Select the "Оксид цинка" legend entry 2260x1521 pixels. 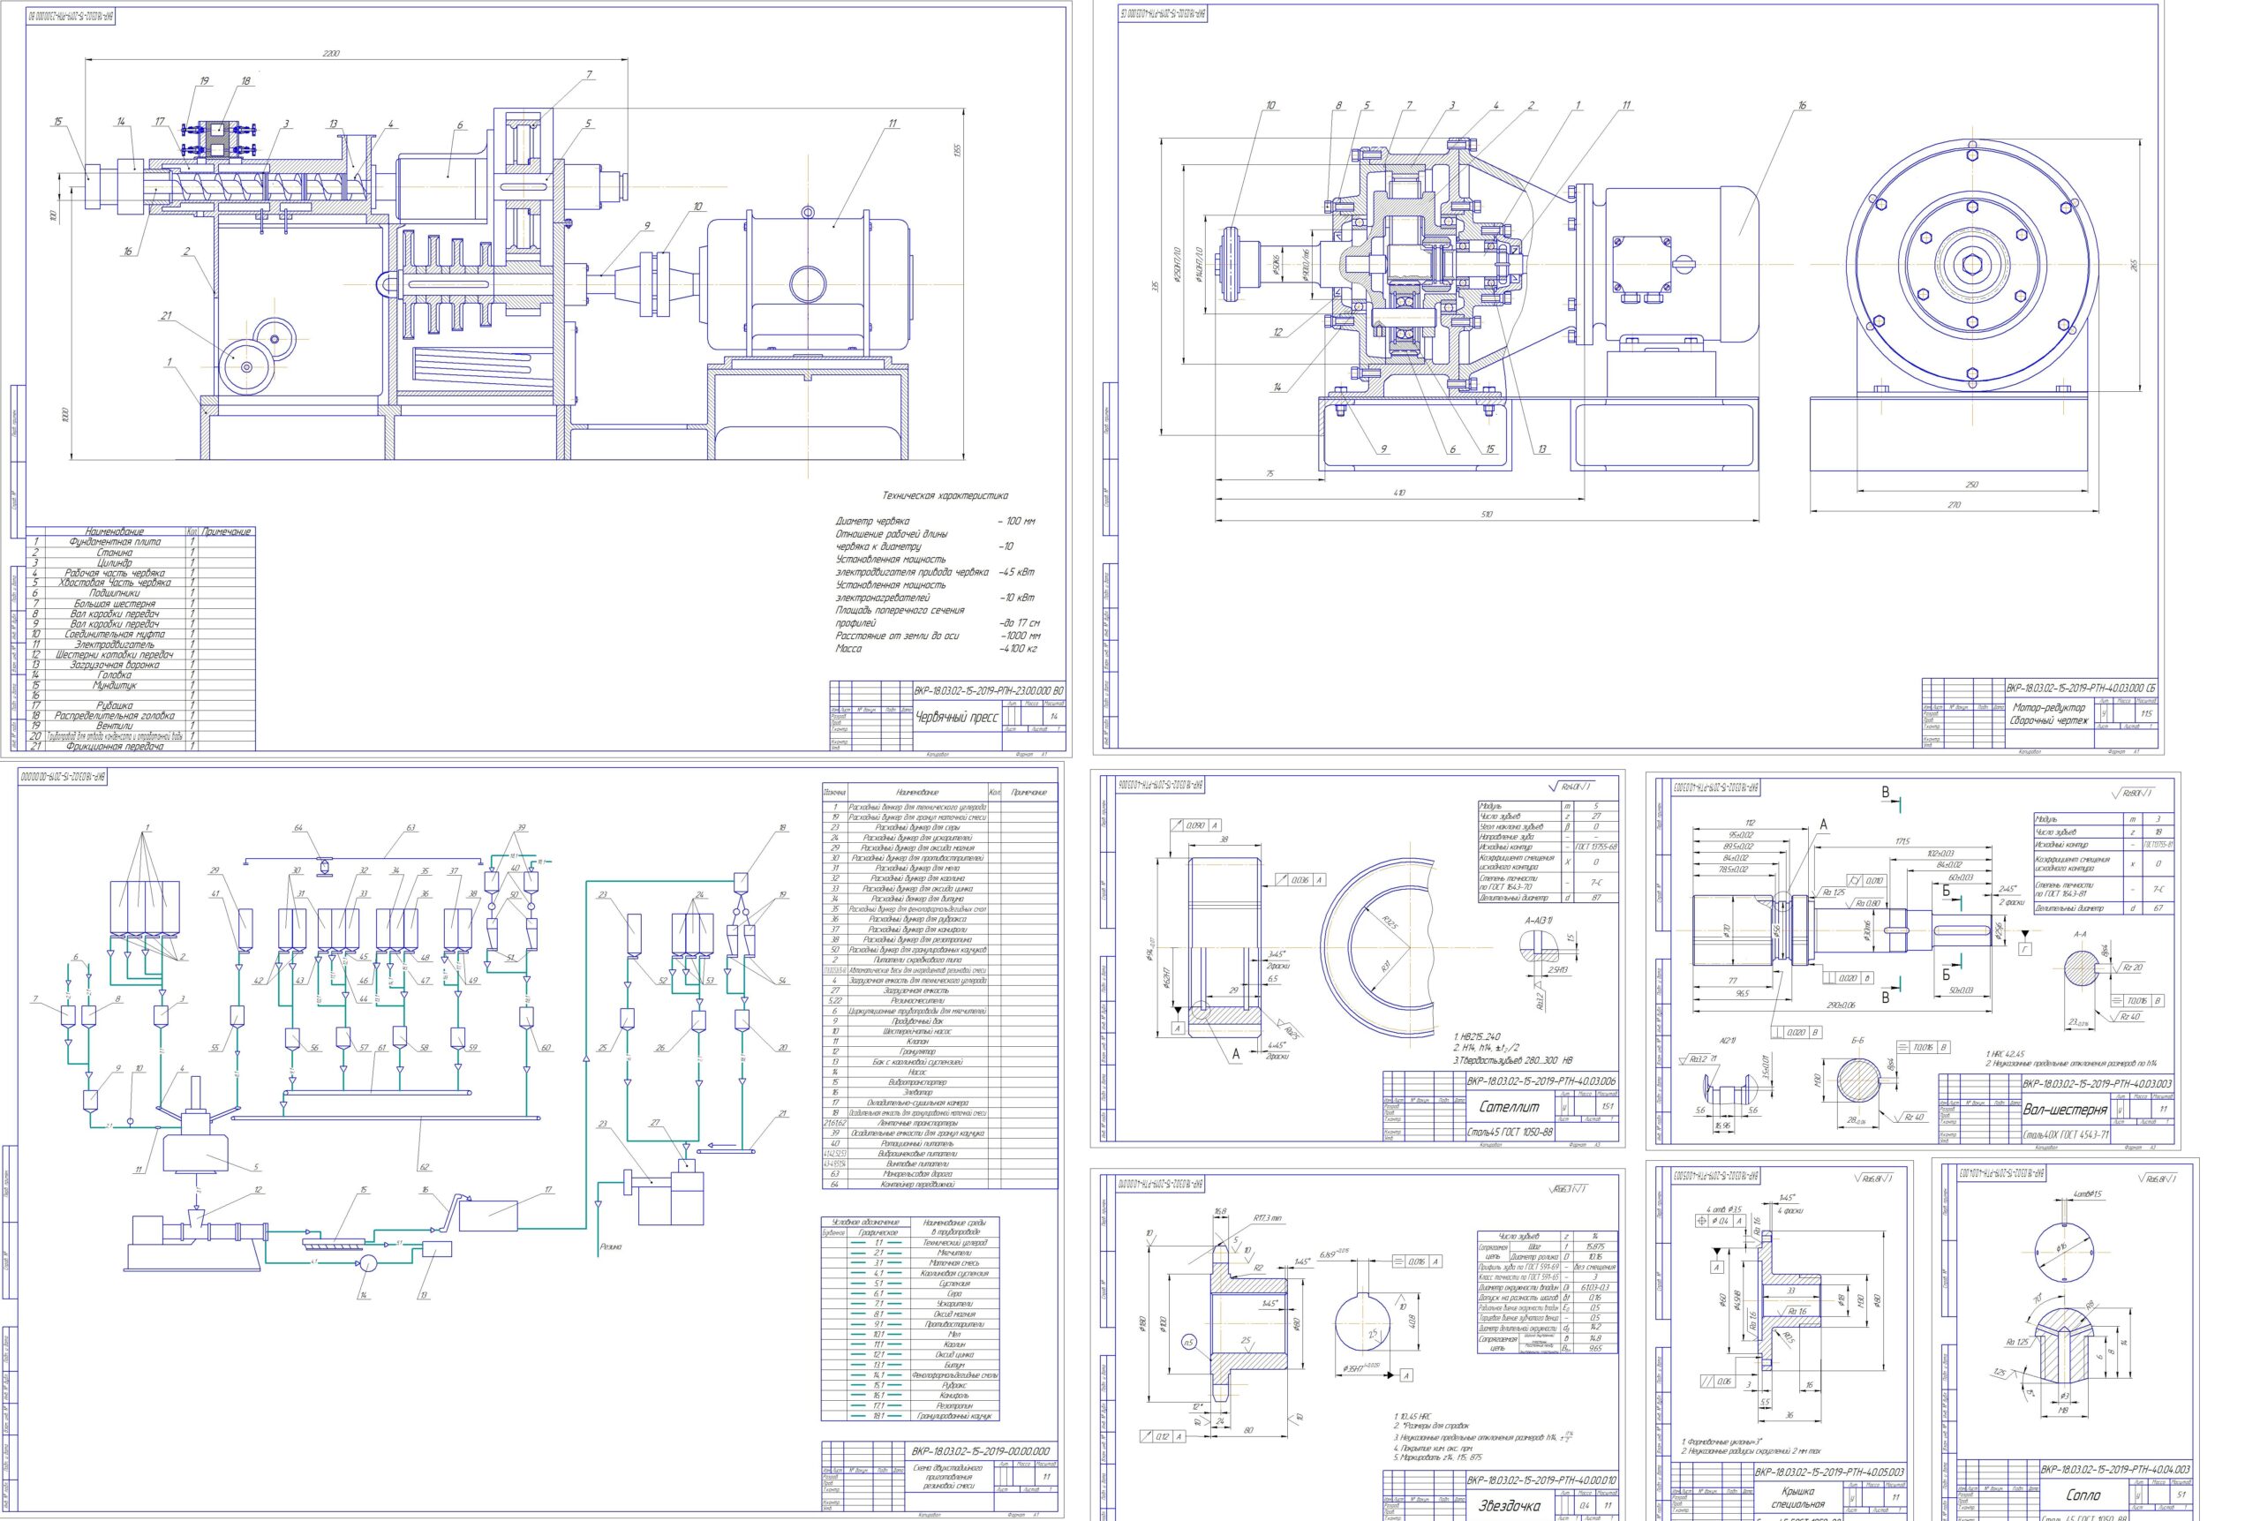pos(954,1354)
